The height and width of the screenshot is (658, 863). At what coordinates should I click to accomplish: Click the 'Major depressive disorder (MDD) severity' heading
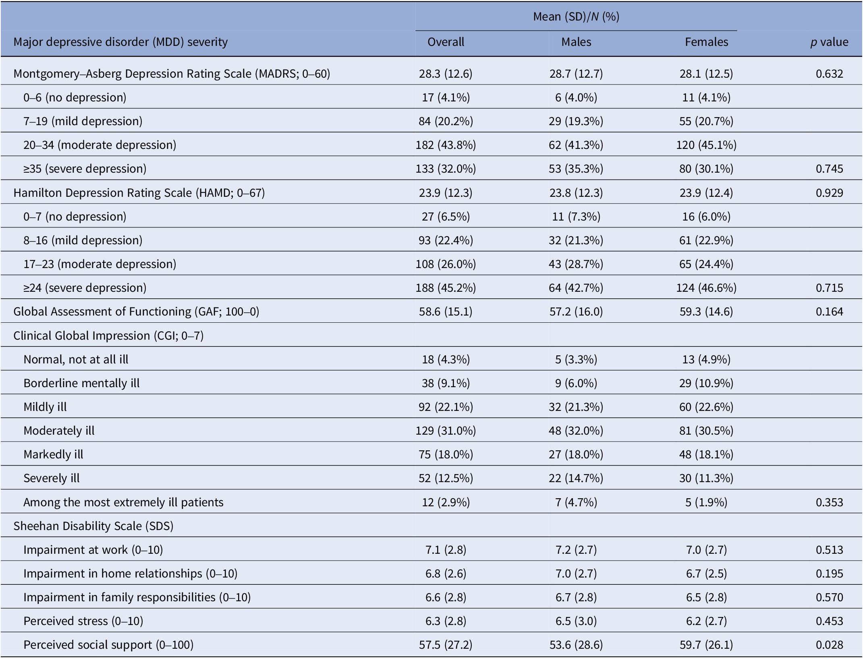pos(120,42)
